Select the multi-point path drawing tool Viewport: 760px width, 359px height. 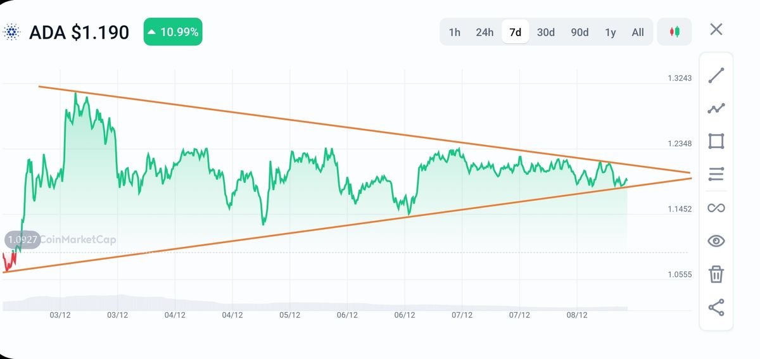point(716,108)
